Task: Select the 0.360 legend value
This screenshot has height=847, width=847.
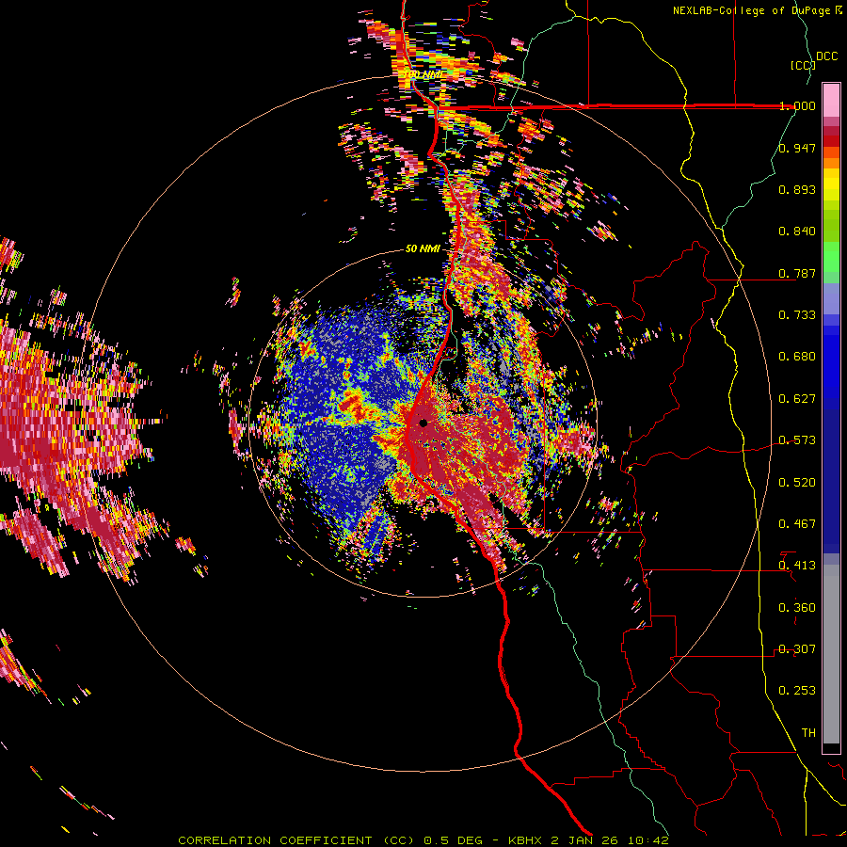Action: [797, 607]
